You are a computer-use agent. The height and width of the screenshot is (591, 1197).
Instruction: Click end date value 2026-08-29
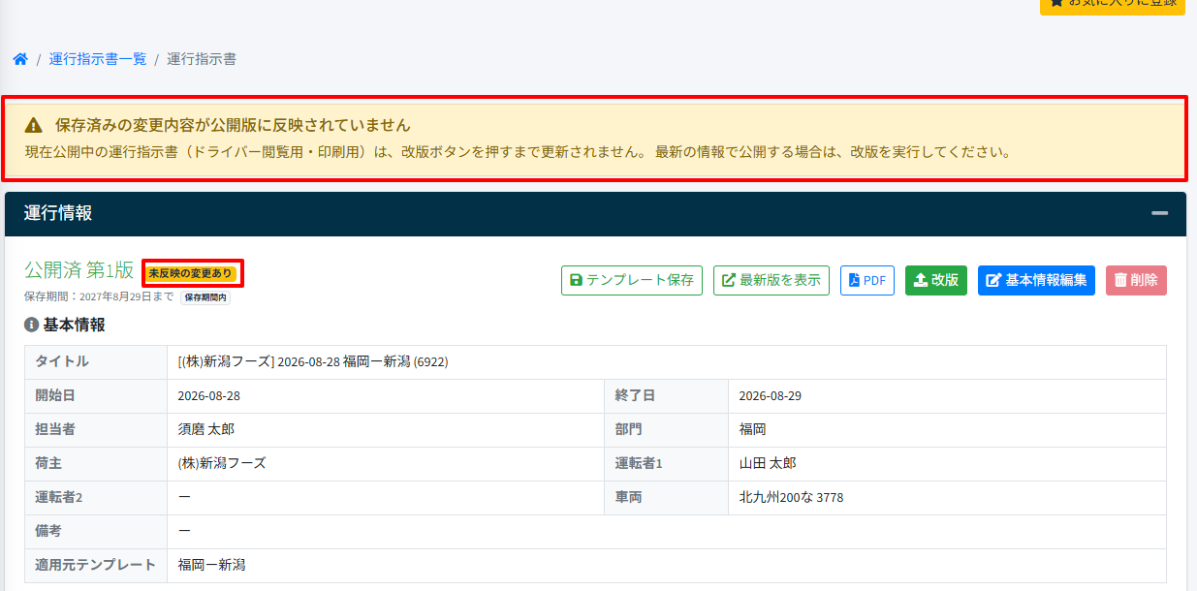[770, 396]
